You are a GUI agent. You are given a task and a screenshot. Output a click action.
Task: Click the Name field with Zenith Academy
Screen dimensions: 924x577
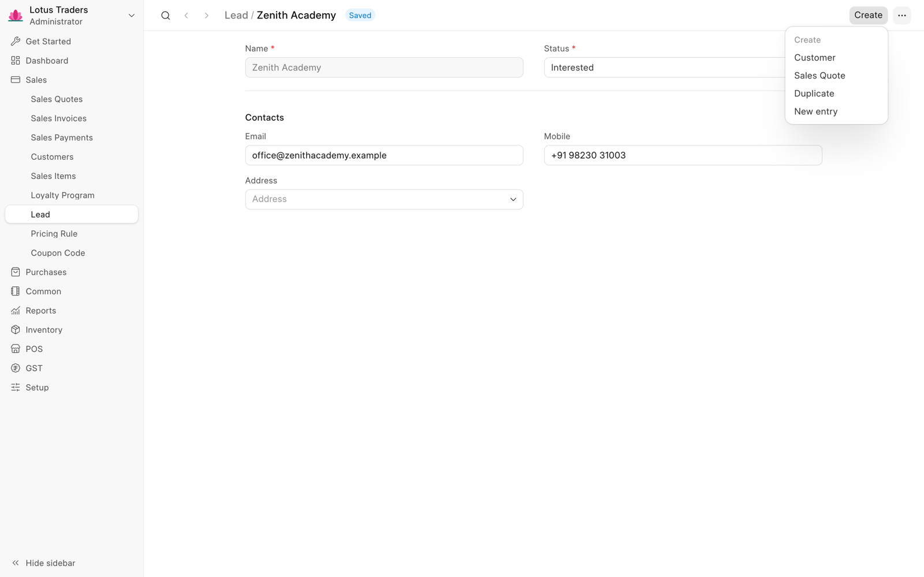point(384,68)
